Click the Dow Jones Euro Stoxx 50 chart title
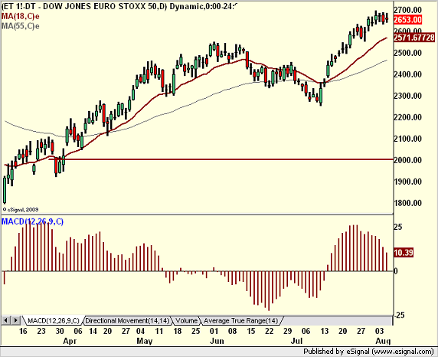Image resolution: width=438 pixels, height=357 pixels. [x=119, y=6]
